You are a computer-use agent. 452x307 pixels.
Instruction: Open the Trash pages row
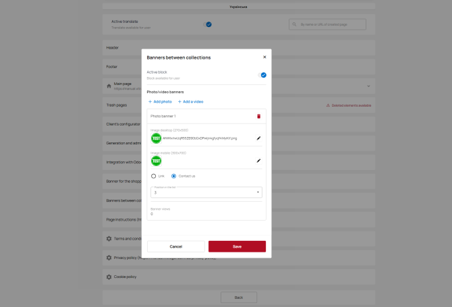click(x=239, y=105)
